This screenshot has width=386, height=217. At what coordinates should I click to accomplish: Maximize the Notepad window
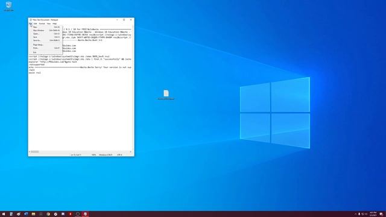124,20
